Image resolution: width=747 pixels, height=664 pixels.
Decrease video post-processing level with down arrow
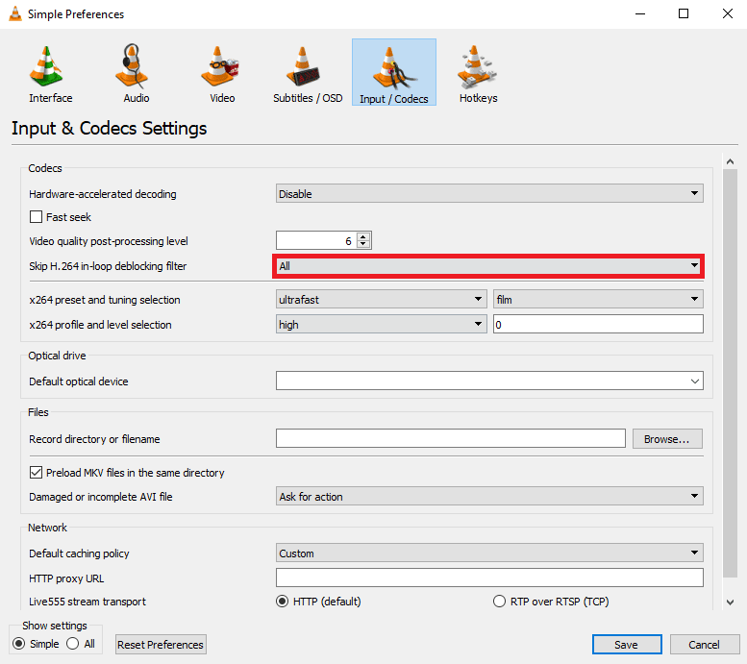click(363, 244)
